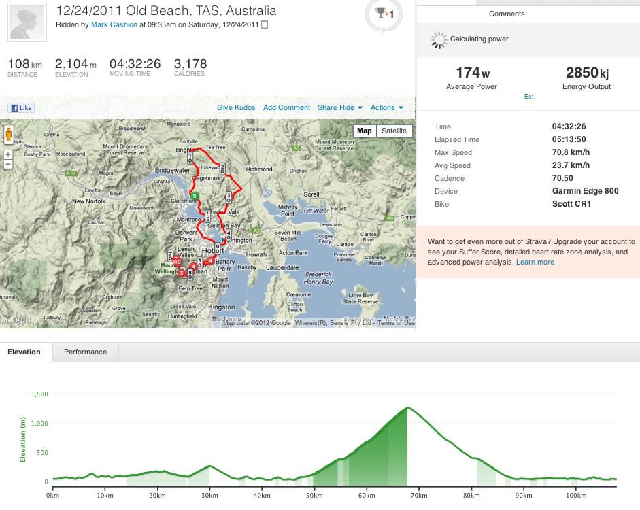Expand the Actions dropdown menu
The width and height of the screenshot is (640, 510).
point(386,107)
